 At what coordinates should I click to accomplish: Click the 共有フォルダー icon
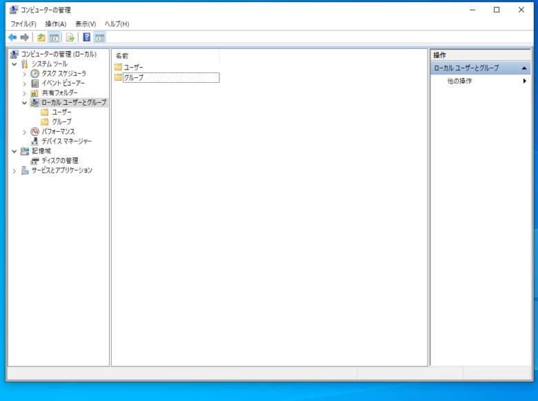point(34,93)
